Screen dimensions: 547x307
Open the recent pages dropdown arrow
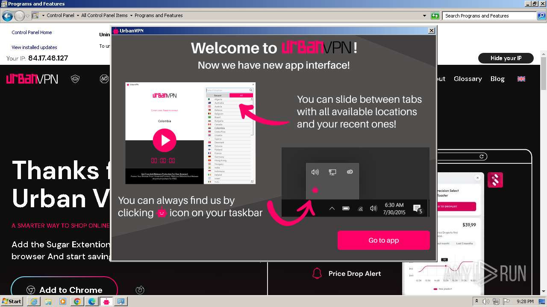[27, 16]
